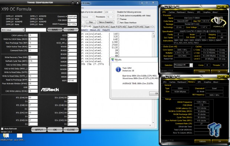Click OK in lower CPU-Z window

220,141
